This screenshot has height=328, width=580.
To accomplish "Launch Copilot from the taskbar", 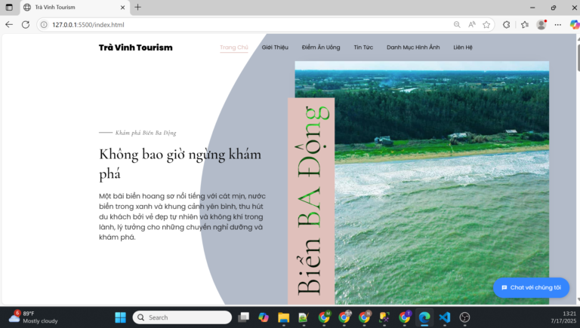I will click(x=264, y=317).
